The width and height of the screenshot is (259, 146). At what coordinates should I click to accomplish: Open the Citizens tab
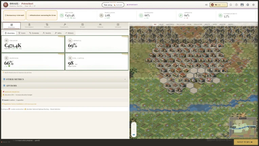click(x=100, y=25)
